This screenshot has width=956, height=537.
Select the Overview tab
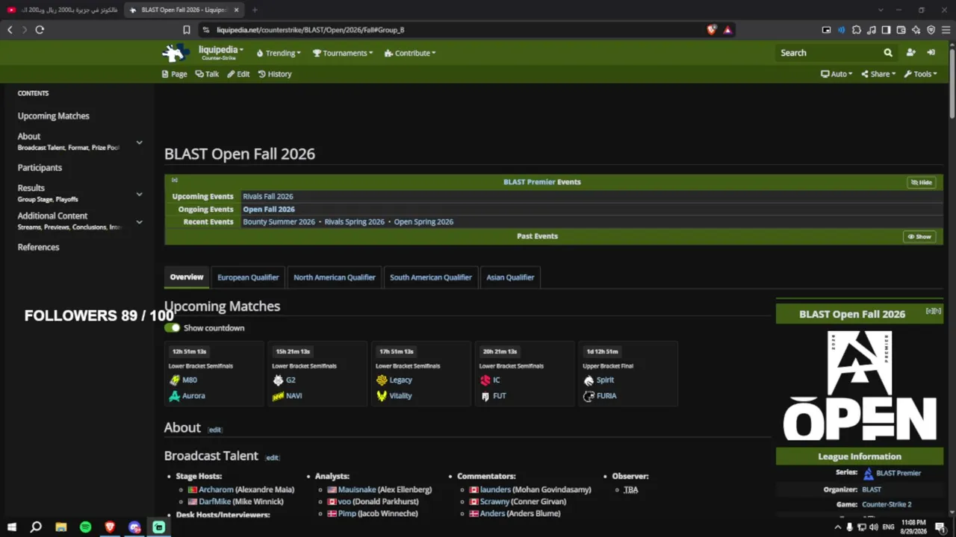click(187, 277)
